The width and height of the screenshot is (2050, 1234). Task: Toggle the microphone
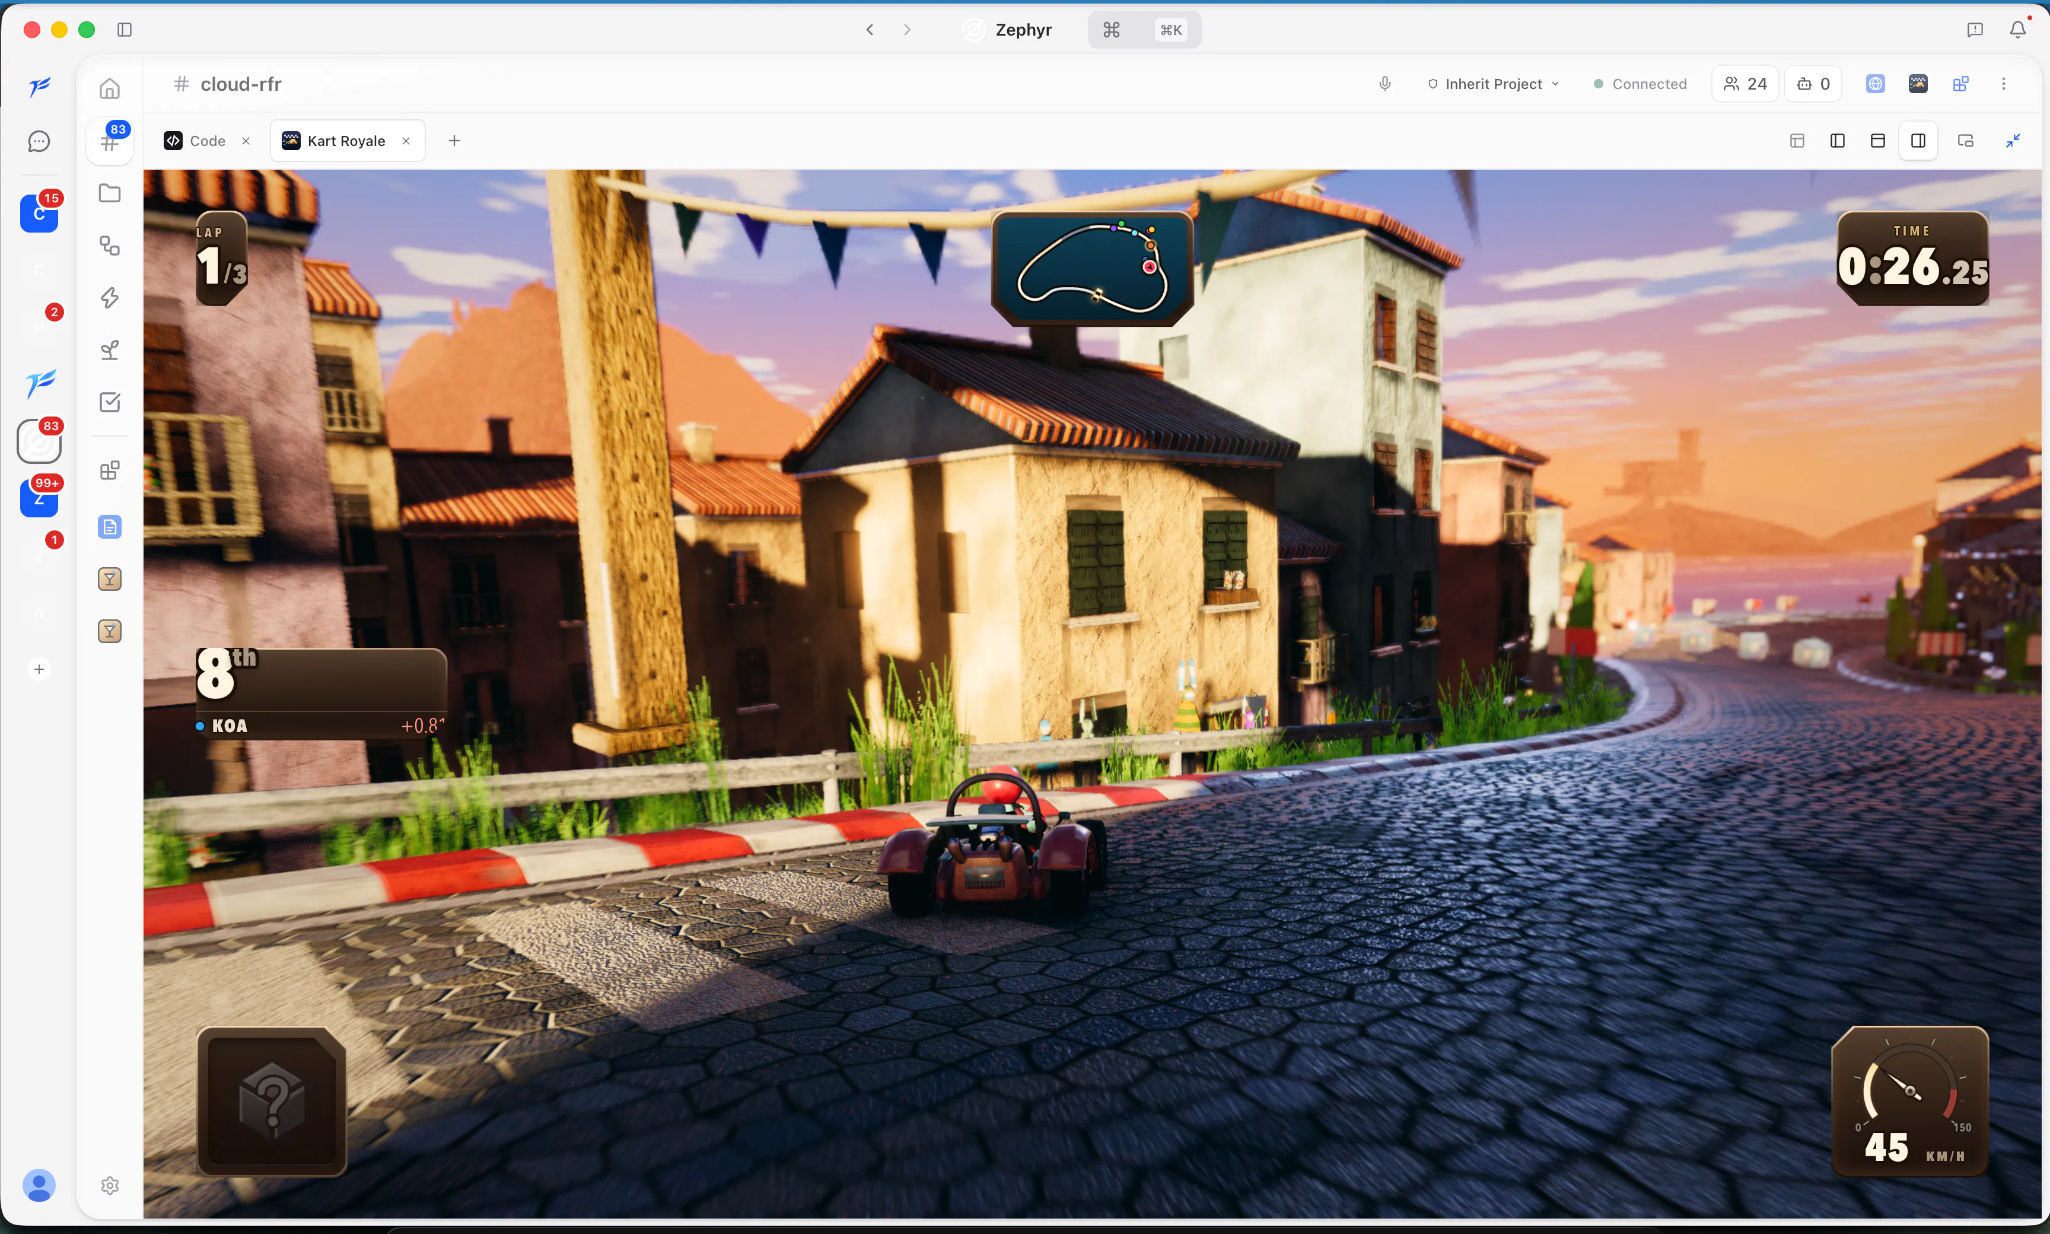[x=1385, y=84]
